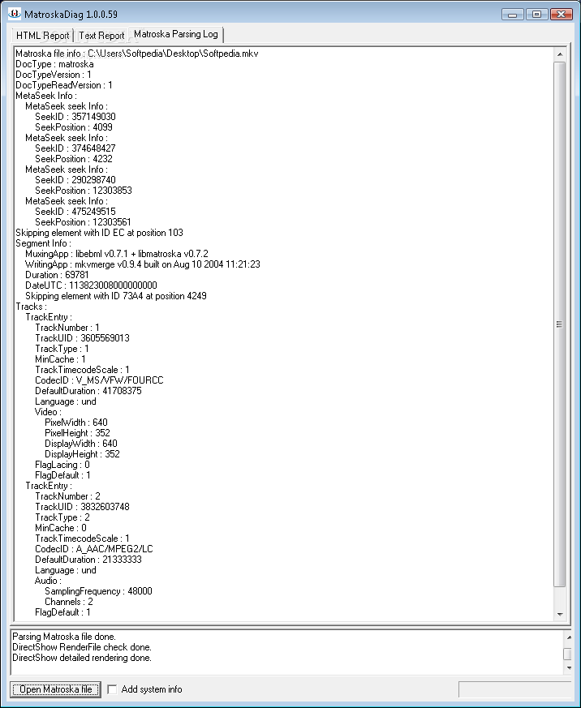
Task: Minimize the MatroskaDiag window
Action: pos(512,15)
